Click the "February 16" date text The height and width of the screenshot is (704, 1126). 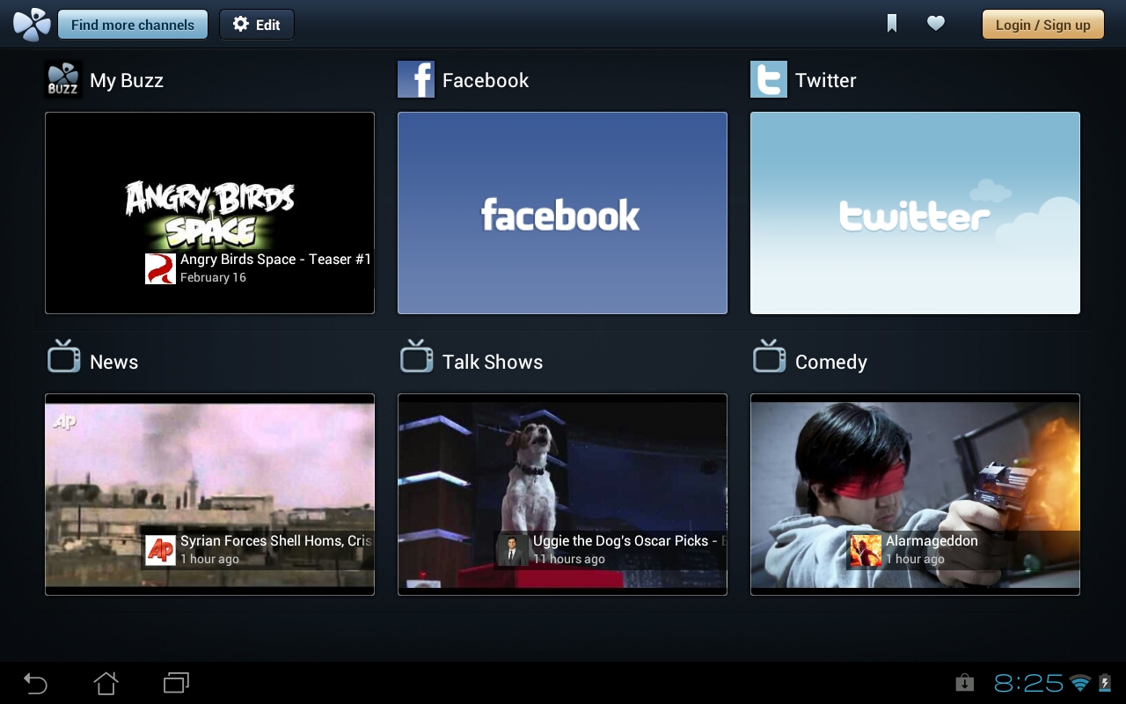[213, 277]
